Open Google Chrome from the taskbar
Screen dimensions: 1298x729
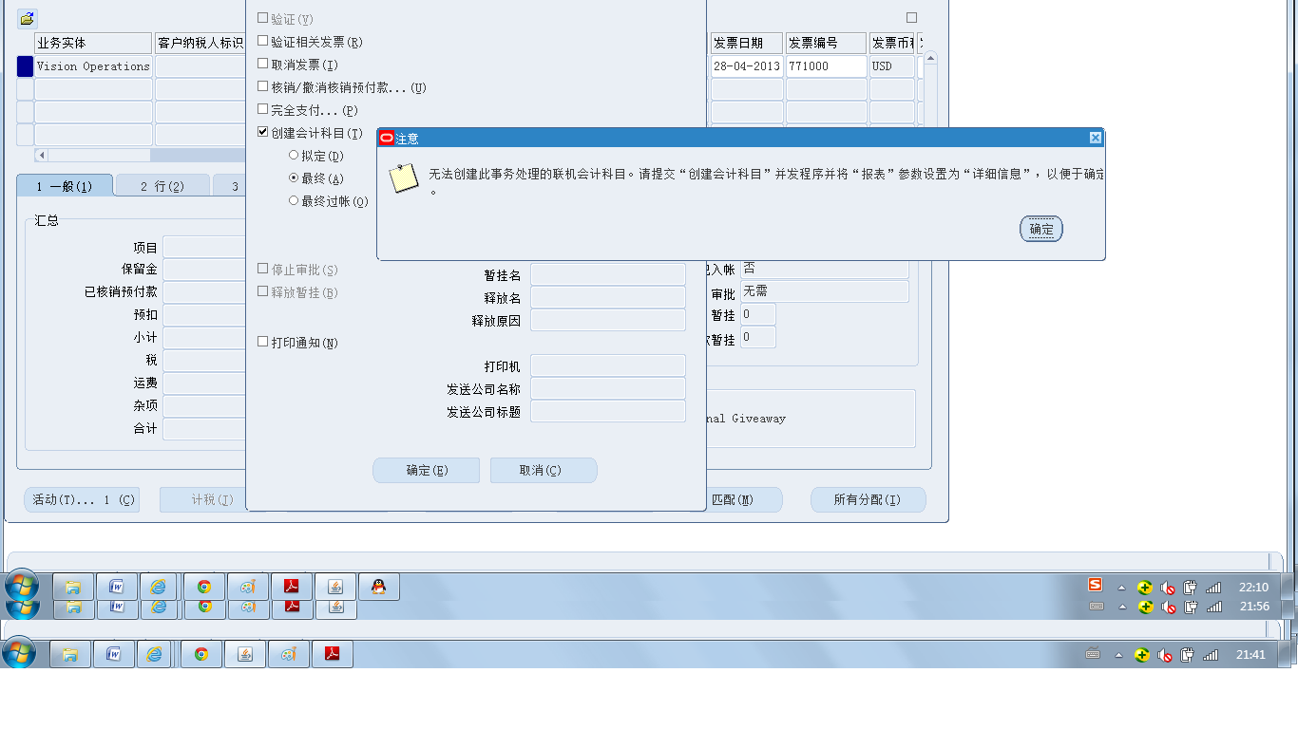(202, 586)
